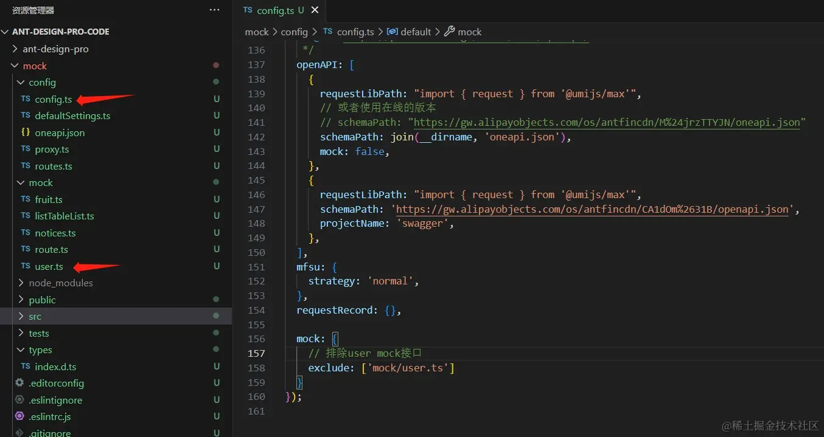
Task: Open the explorer panel more actions ellipsis
Action: (214, 10)
